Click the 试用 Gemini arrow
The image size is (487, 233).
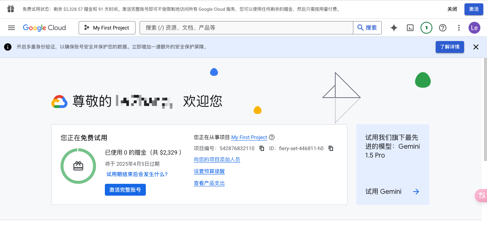point(416,192)
